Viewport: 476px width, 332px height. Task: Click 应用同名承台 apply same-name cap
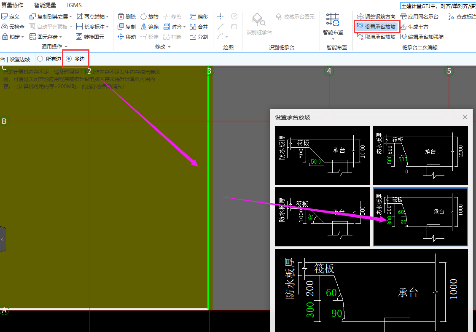(419, 17)
